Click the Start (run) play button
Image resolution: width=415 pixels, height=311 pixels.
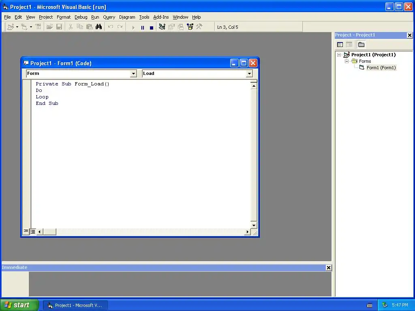133,28
